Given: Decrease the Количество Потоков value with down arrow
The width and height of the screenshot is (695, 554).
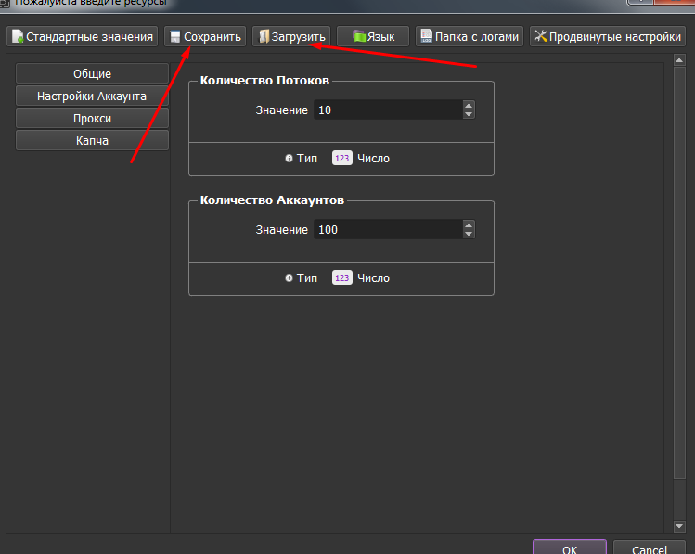Looking at the screenshot, I should click(469, 115).
